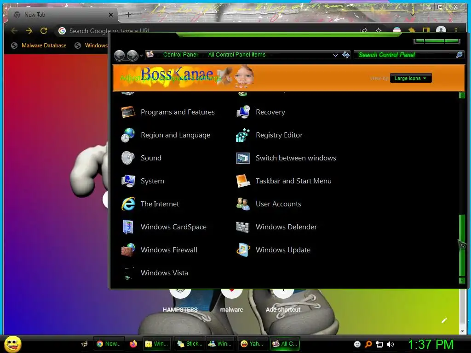Open Firefox from the taskbar
Screen dimensions: 471x353
[x=133, y=344]
